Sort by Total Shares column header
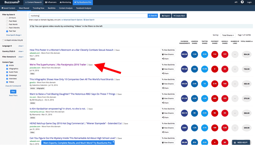Screen dimensions: 255x145 (x=247, y=41)
